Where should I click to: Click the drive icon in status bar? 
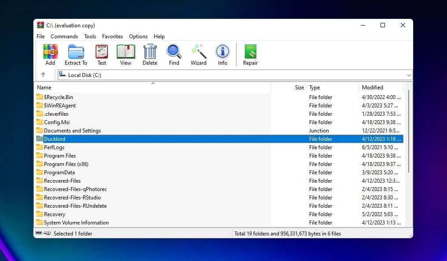tap(39, 233)
